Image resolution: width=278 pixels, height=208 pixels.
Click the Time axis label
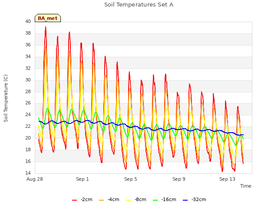pos(245,186)
